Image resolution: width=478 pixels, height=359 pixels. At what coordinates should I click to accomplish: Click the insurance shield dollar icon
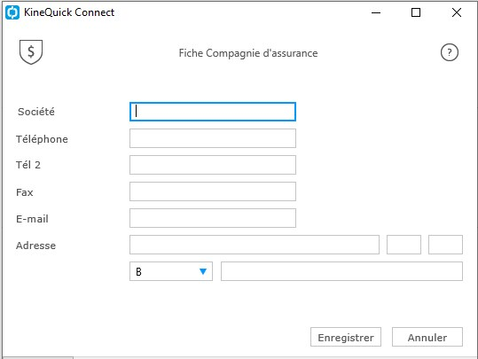31,51
